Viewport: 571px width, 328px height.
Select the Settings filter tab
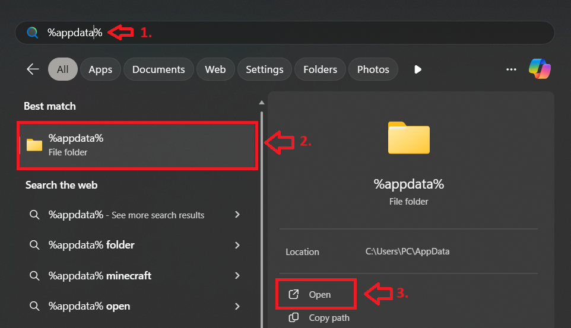(x=264, y=69)
